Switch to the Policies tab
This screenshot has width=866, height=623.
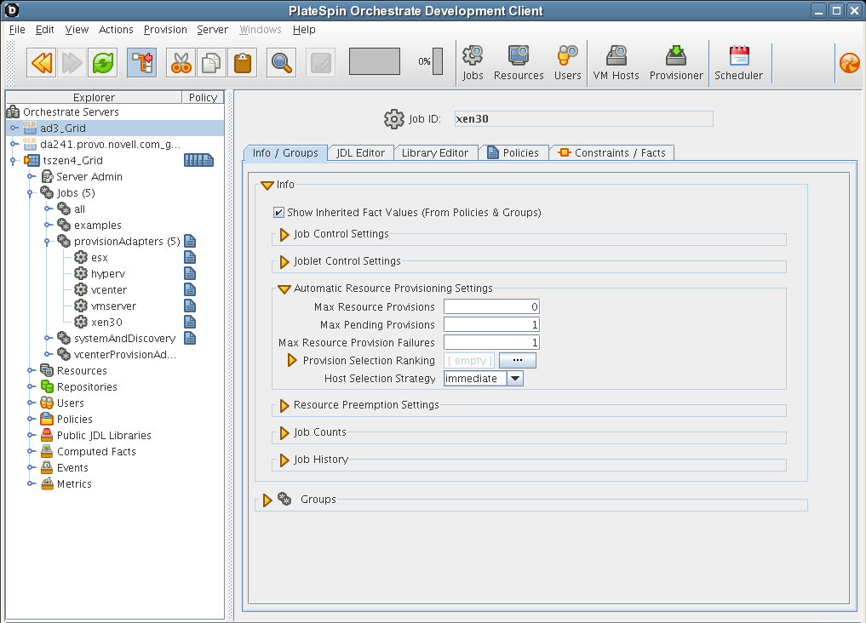pos(513,153)
